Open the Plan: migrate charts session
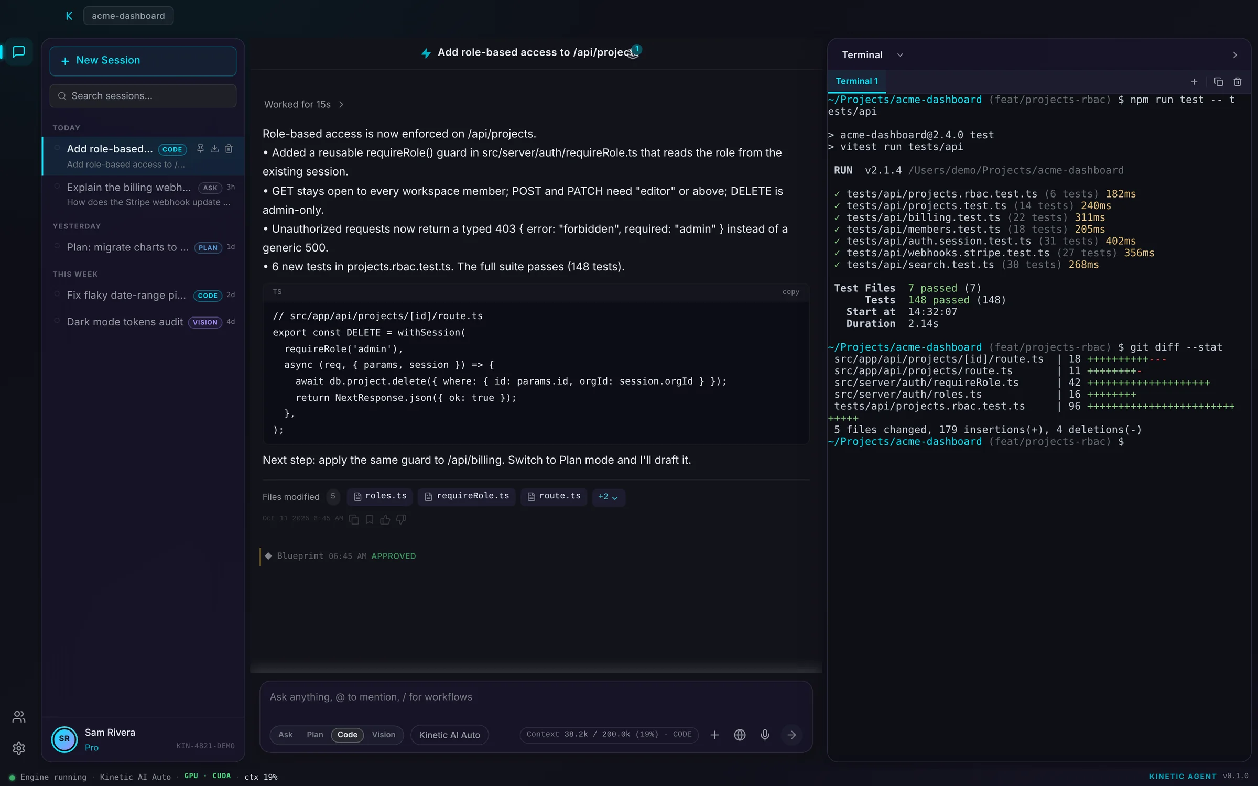 point(144,247)
